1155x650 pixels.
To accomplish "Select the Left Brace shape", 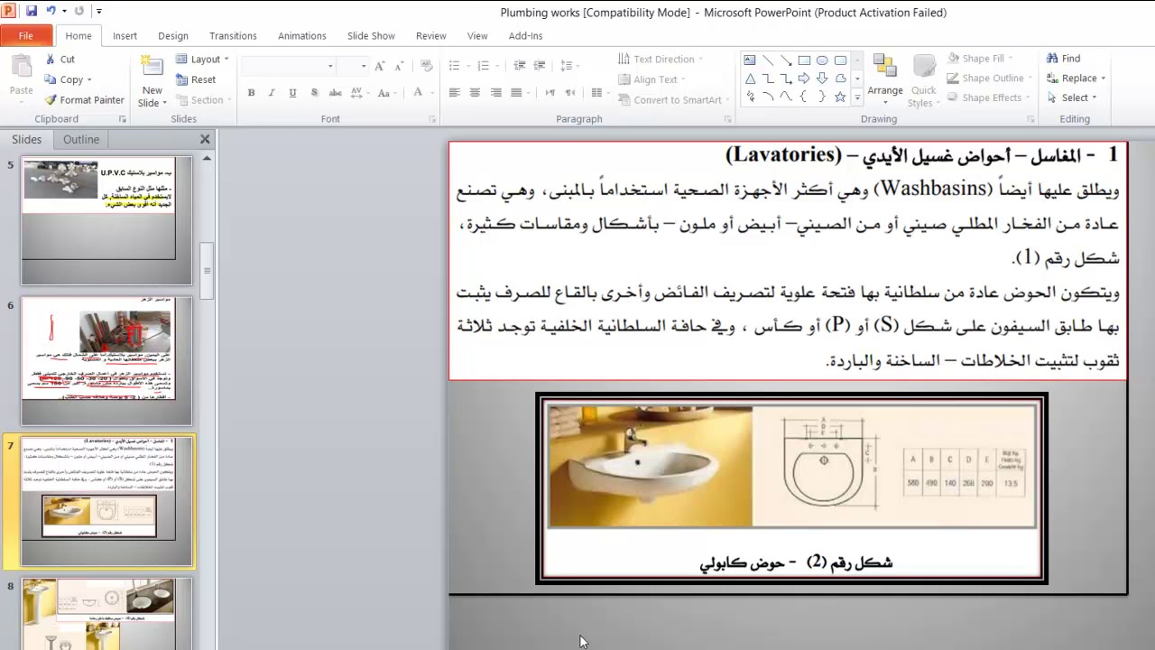I will click(803, 97).
